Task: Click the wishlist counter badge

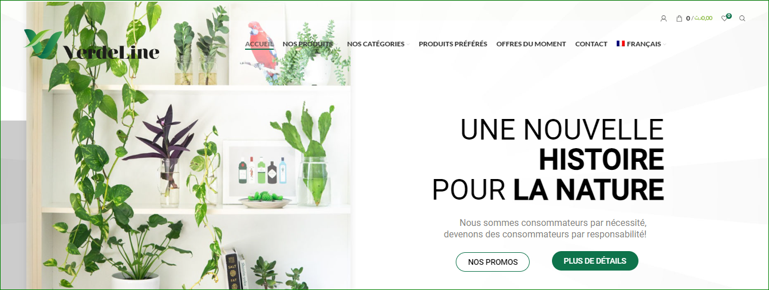Action: pos(729,15)
